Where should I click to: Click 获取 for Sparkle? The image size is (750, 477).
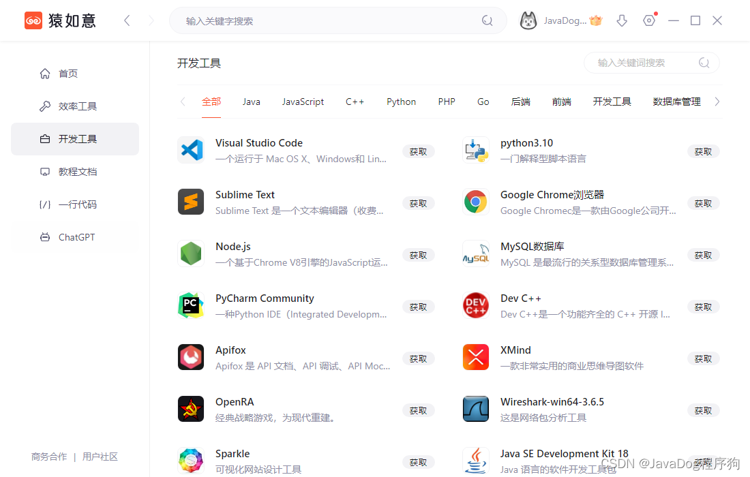point(418,462)
